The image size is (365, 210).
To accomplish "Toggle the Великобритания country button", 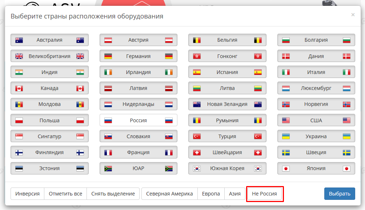I will pyautogui.click(x=49, y=56).
